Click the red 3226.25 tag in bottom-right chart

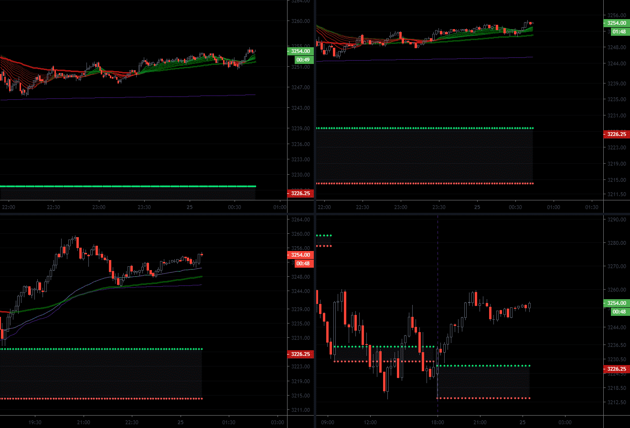coord(616,369)
